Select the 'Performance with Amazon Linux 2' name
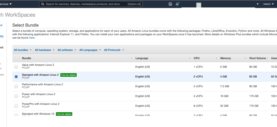This screenshot has height=127, width=277. tap(42, 84)
